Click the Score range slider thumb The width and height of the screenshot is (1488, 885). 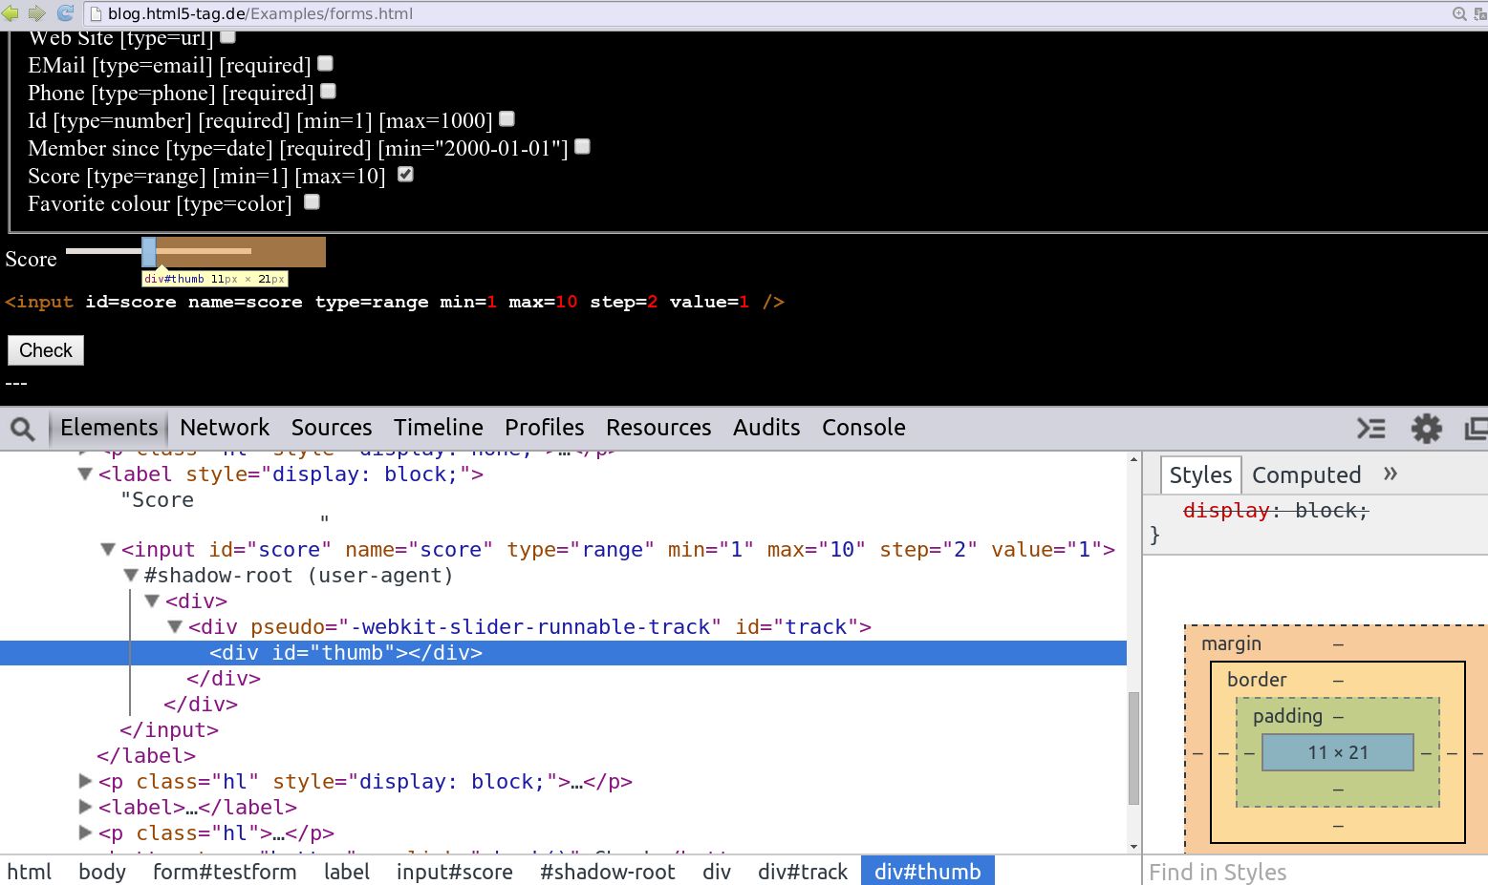[x=149, y=252]
